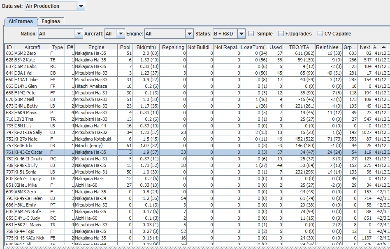
Task: Click the 452 (522) TBO.YTA cell
Action: 299,139
